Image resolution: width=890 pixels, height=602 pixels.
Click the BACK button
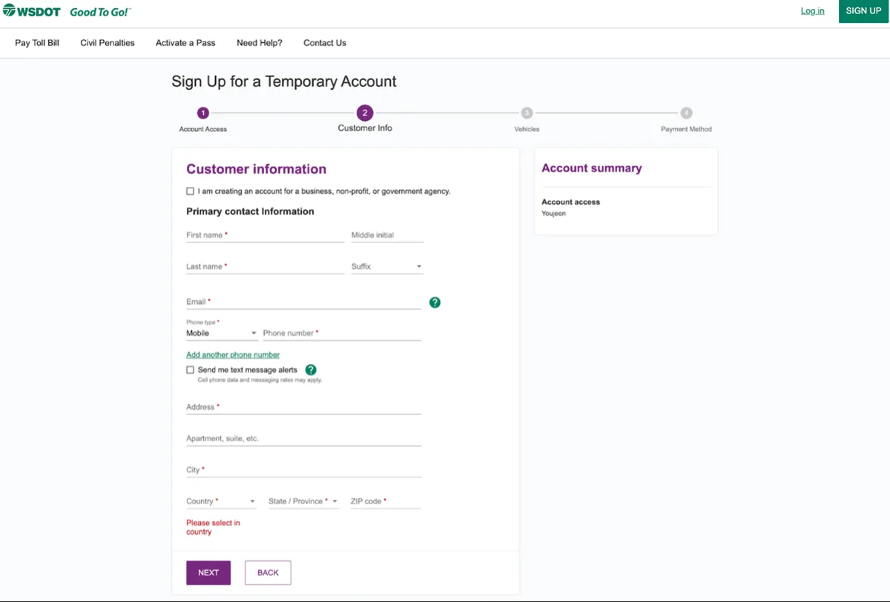[268, 572]
